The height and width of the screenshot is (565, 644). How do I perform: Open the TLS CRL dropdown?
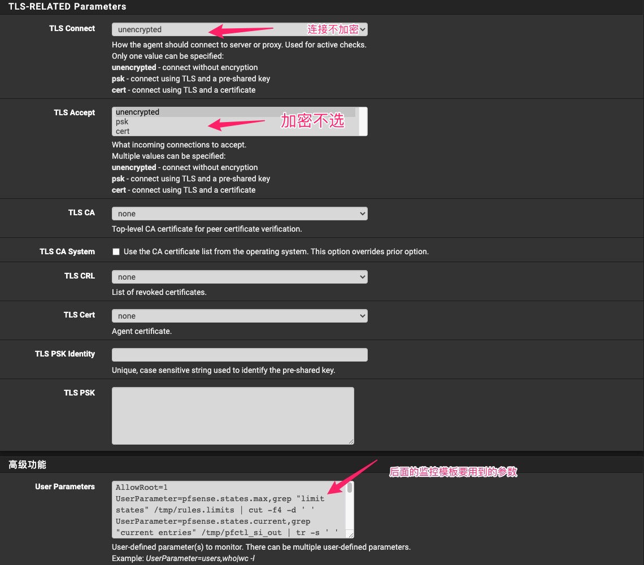point(240,277)
